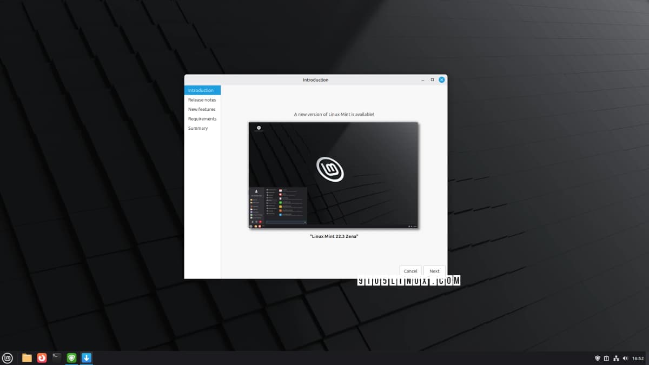The width and height of the screenshot is (649, 365).
Task: Adjust sound via the volume icon
Action: coord(626,358)
